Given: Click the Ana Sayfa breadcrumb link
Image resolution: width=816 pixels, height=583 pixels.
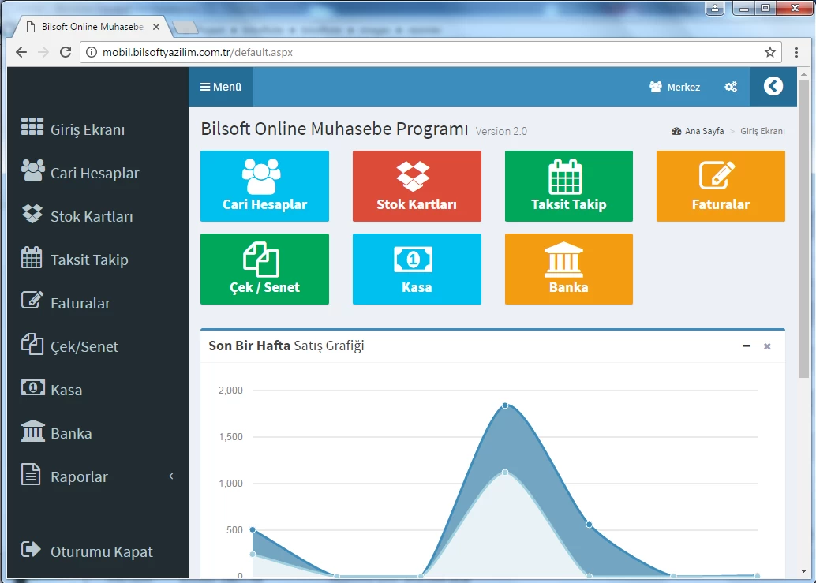Looking at the screenshot, I should coord(704,131).
